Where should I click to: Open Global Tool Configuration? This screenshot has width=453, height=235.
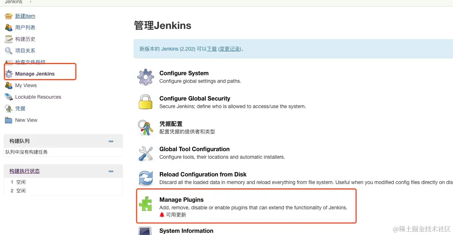(195, 149)
